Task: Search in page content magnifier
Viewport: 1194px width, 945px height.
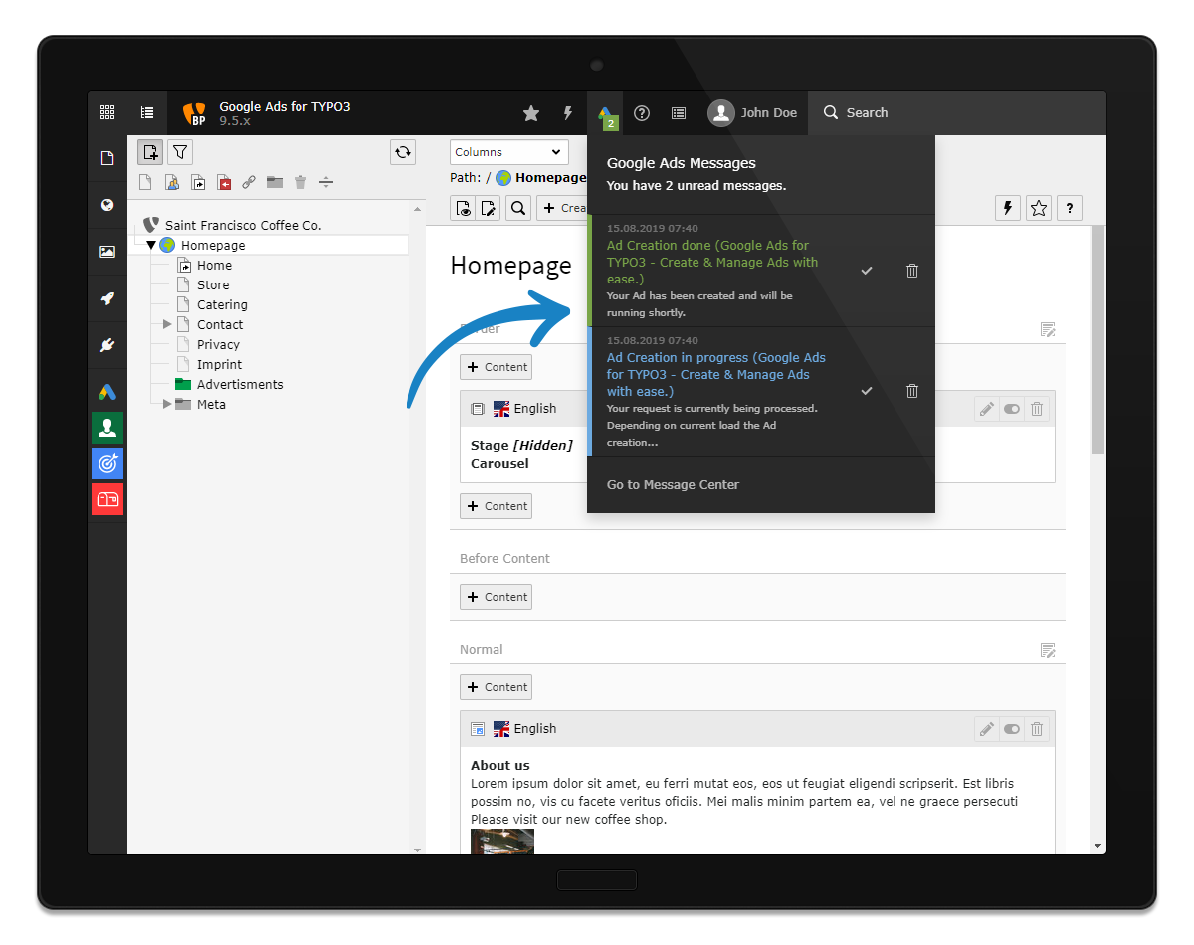Action: [x=518, y=208]
